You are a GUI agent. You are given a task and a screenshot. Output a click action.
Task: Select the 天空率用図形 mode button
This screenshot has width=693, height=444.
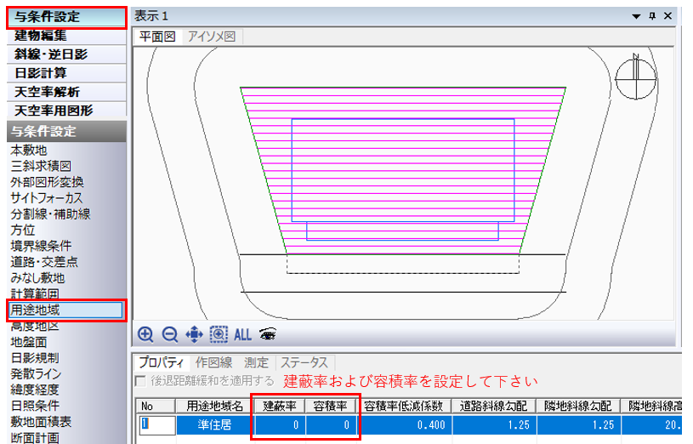[x=66, y=110]
